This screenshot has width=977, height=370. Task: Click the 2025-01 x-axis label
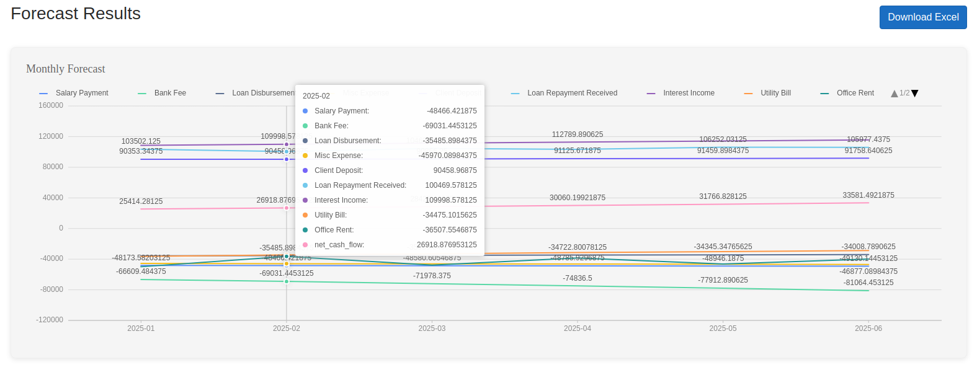tap(141, 328)
